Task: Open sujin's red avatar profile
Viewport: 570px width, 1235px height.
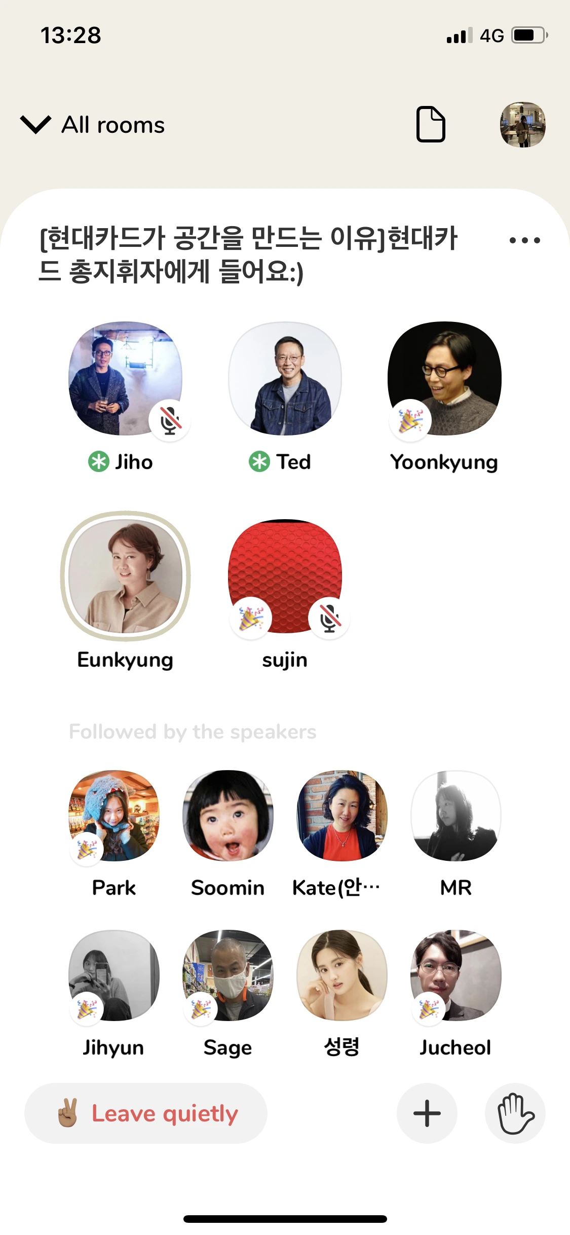Action: (x=285, y=576)
